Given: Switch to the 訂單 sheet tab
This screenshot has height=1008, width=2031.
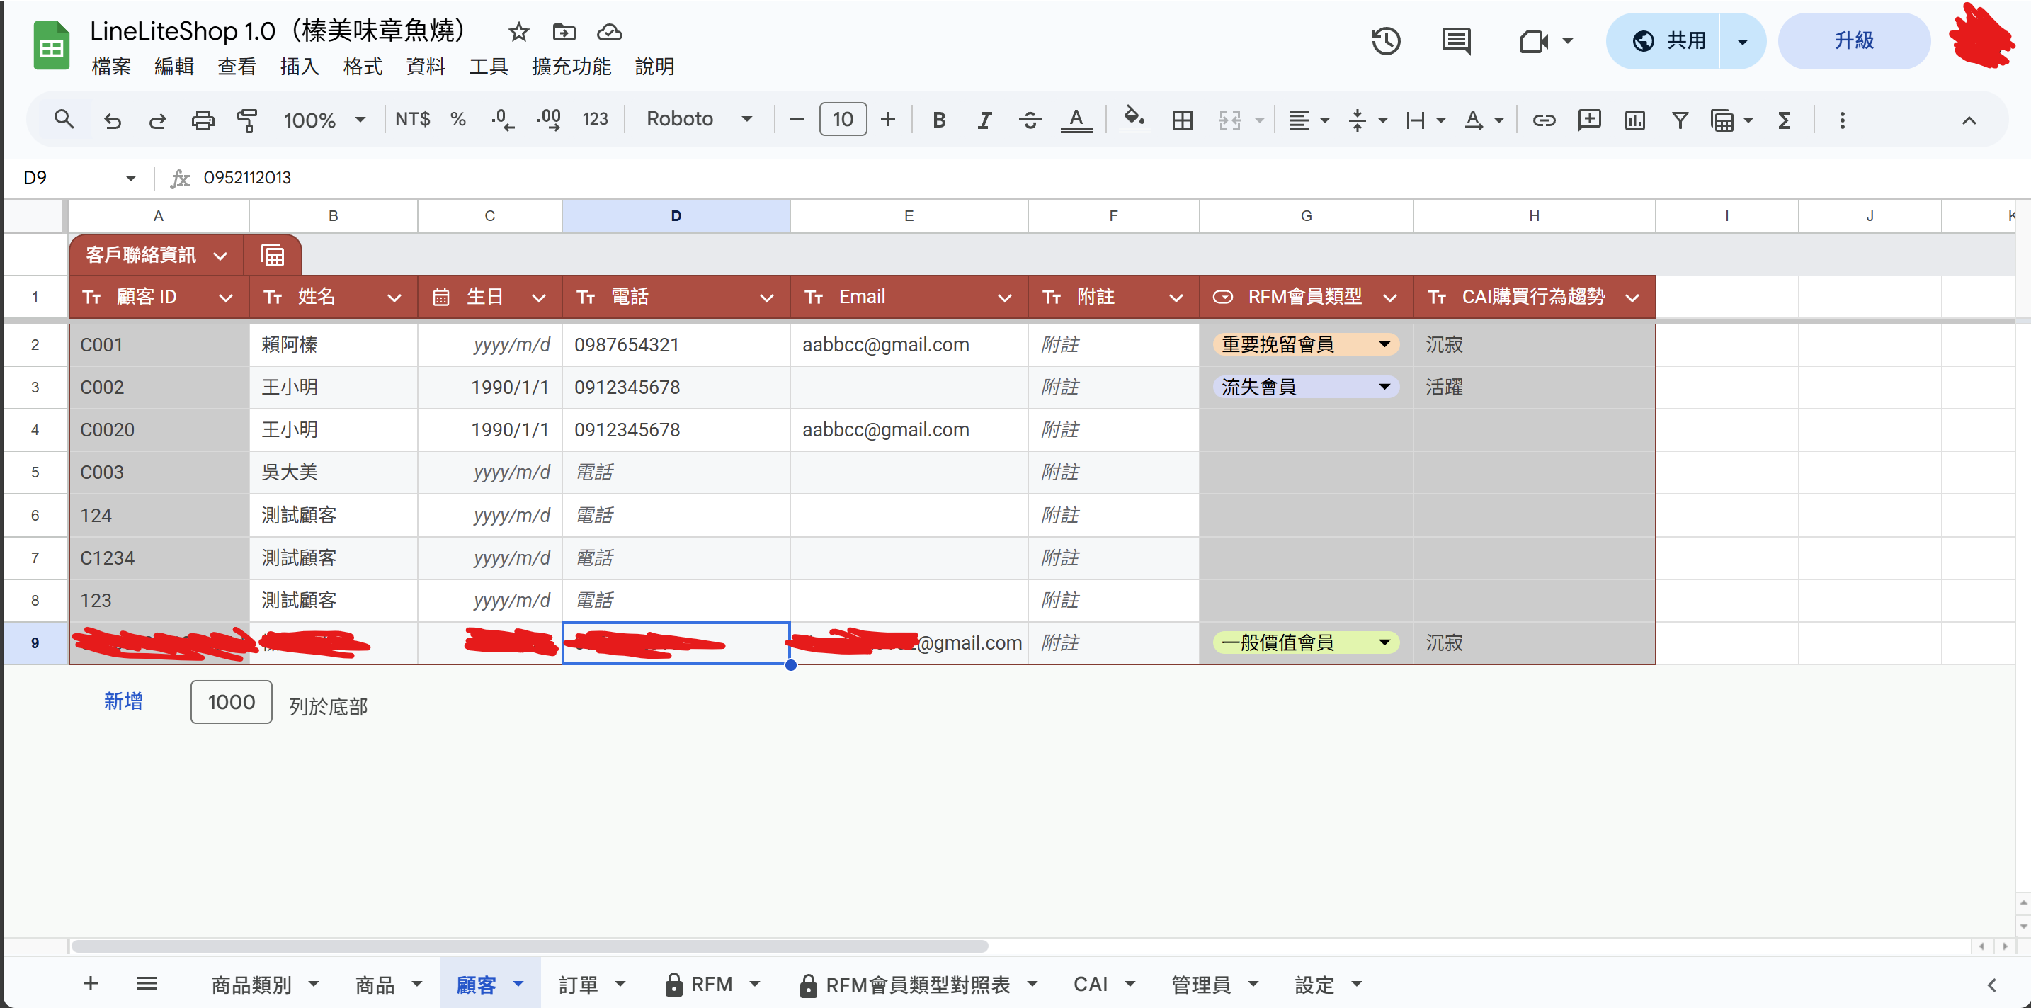Looking at the screenshot, I should pos(579,983).
